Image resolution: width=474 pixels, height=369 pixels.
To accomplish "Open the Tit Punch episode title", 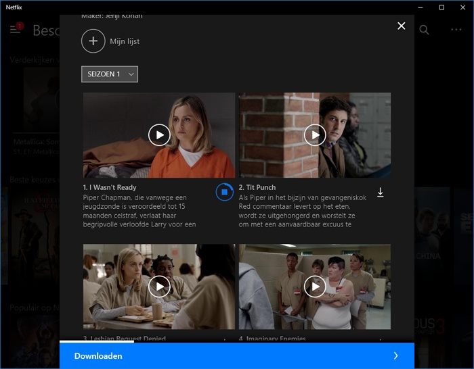I will tap(257, 187).
